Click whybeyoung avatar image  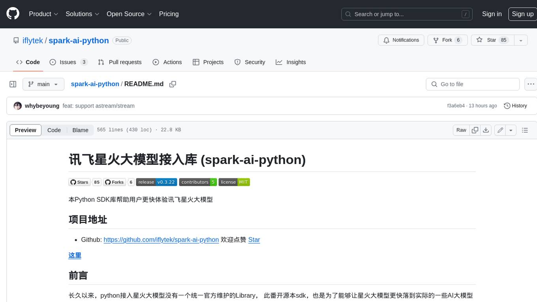[x=18, y=106]
